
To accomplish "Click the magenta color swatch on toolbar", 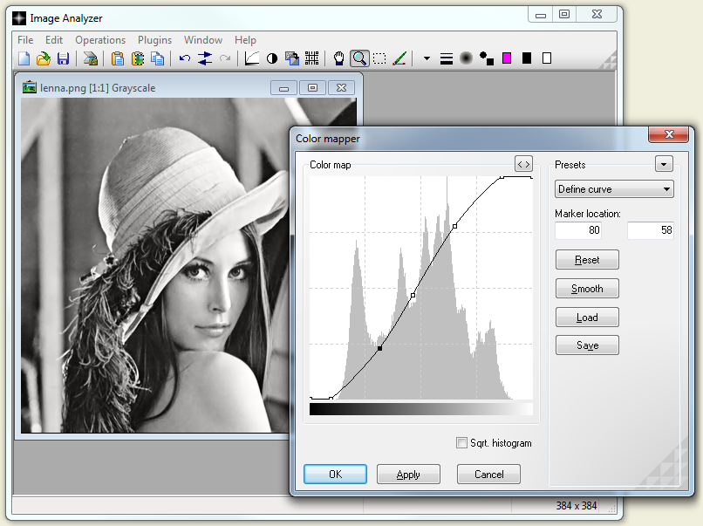I will click(x=506, y=58).
